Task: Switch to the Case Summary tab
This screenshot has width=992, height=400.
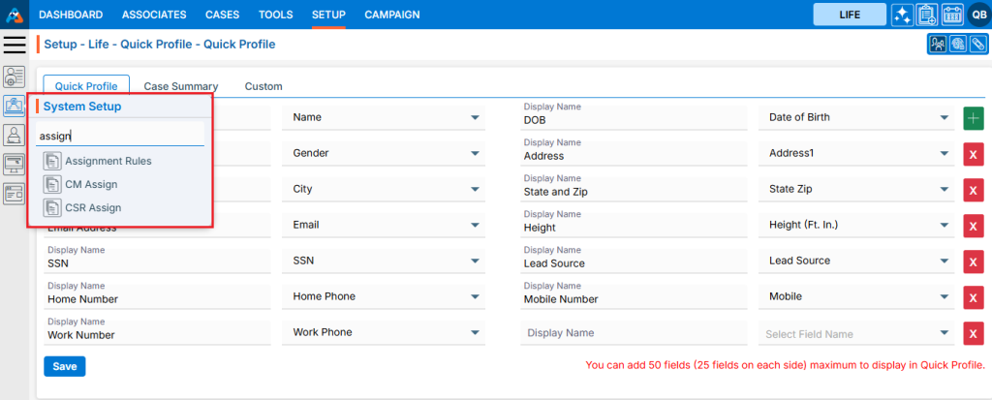Action: tap(181, 86)
